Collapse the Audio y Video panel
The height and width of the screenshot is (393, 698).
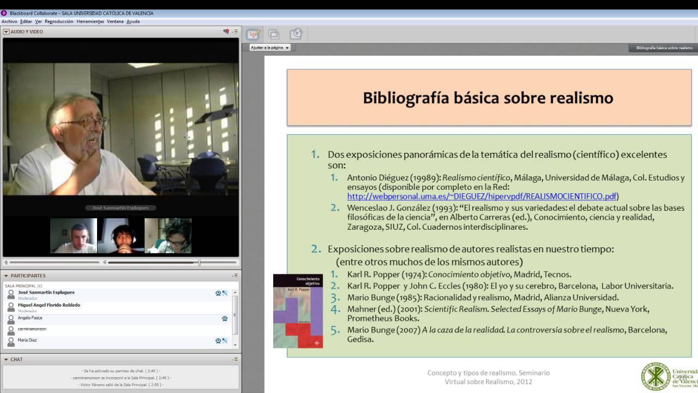(x=7, y=32)
